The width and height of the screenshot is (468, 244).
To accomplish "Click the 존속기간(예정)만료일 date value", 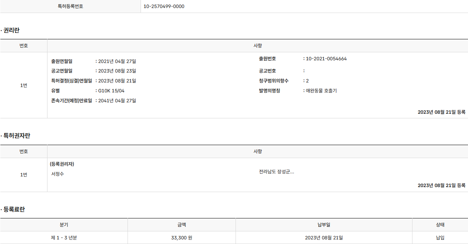I will [117, 101].
